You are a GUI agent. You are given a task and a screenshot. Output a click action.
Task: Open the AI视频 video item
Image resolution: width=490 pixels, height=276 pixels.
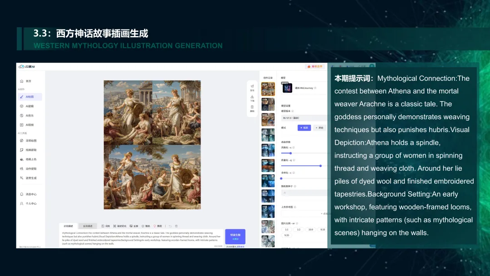pyautogui.click(x=27, y=125)
